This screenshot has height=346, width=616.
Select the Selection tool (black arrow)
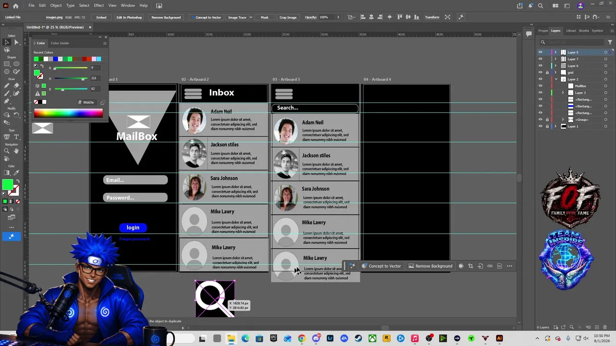7,42
